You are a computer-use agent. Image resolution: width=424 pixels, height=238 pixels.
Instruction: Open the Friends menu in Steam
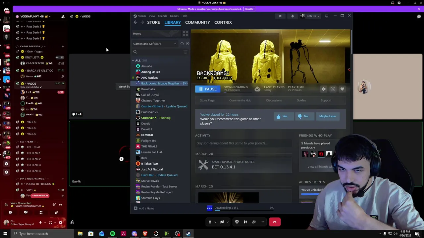(162, 16)
